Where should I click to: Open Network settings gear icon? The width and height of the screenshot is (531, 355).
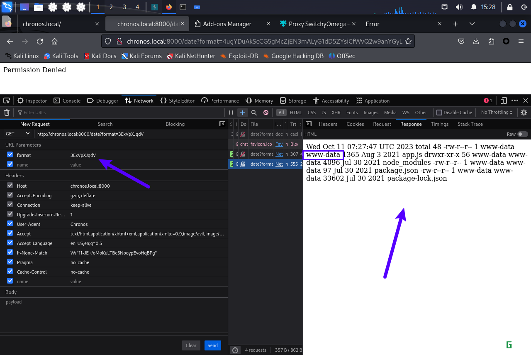524,113
